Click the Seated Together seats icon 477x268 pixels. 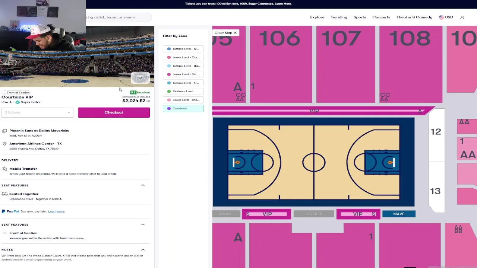(4, 194)
